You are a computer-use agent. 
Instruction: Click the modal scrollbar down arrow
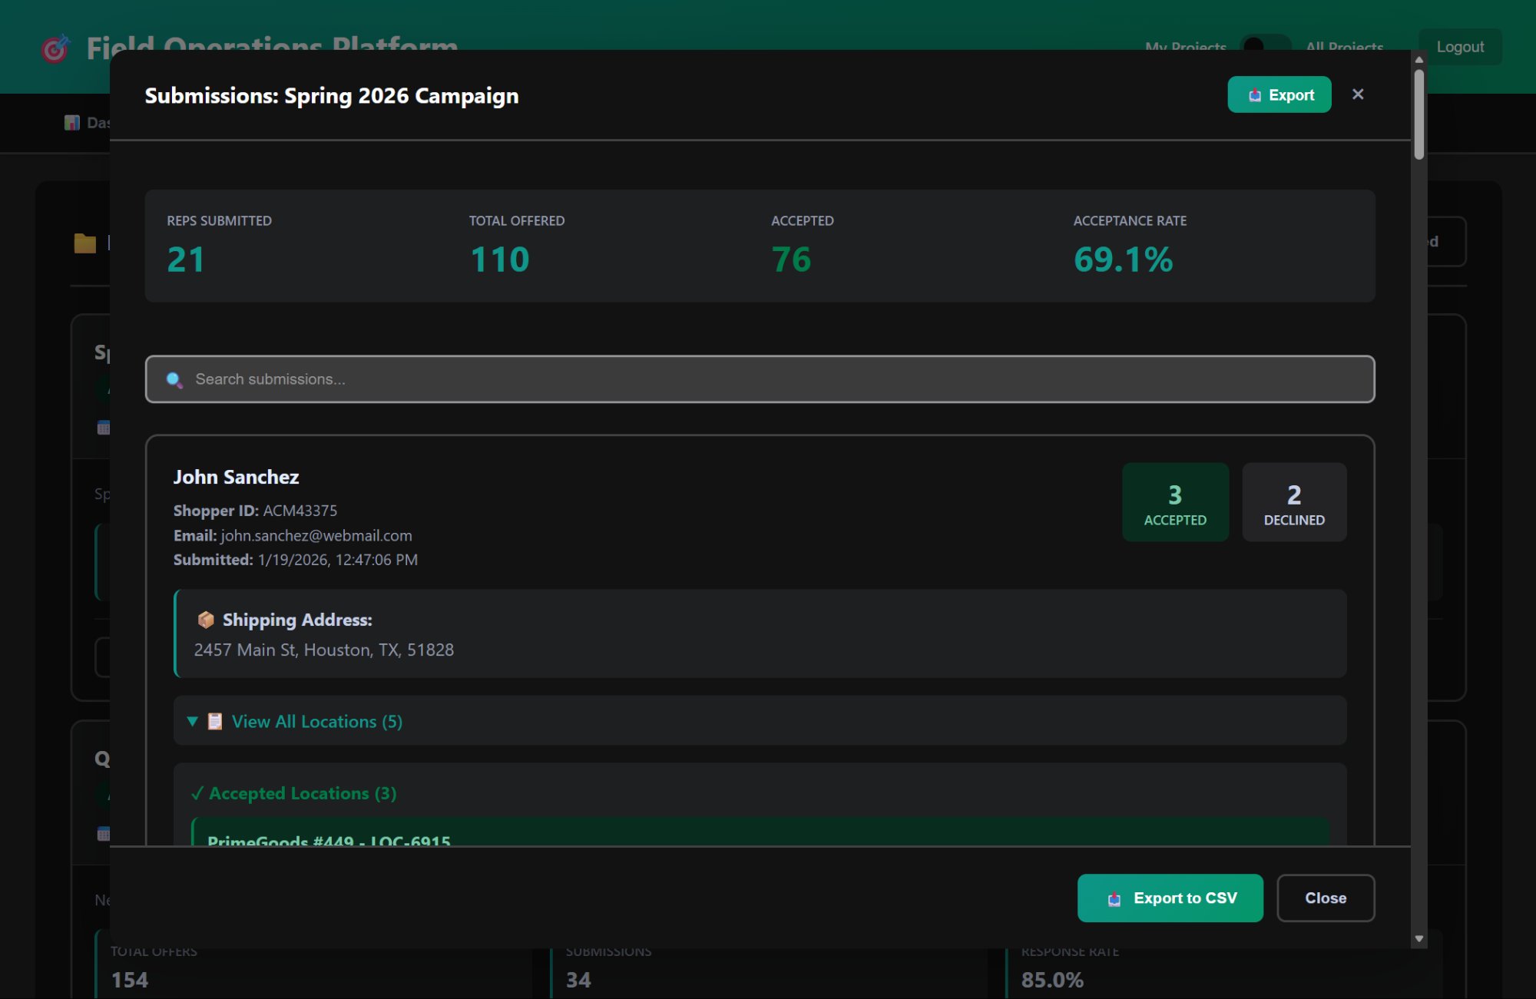pos(1419,938)
